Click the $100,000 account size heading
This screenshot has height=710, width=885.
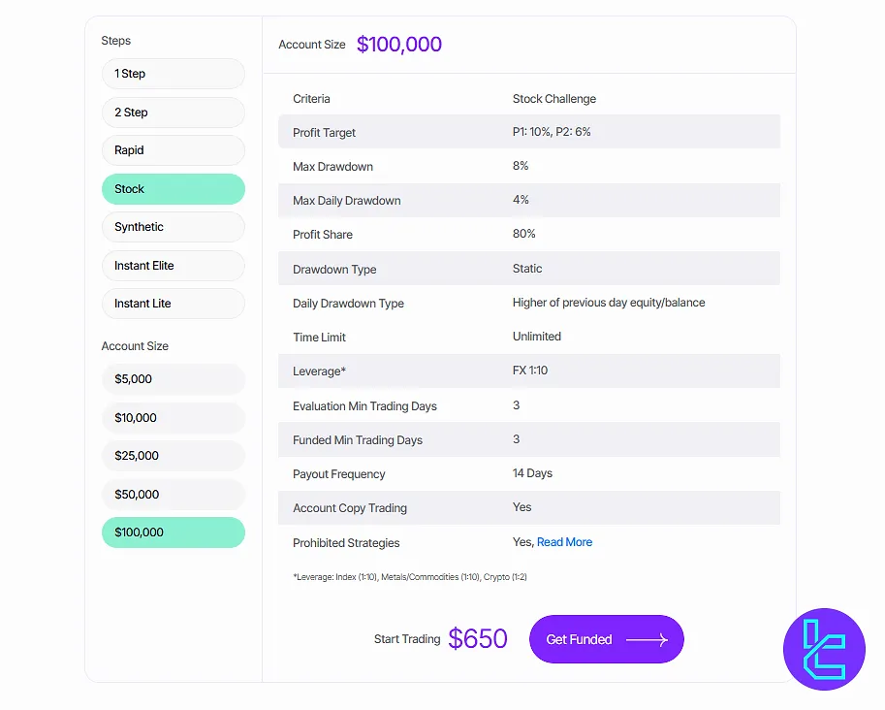(399, 45)
